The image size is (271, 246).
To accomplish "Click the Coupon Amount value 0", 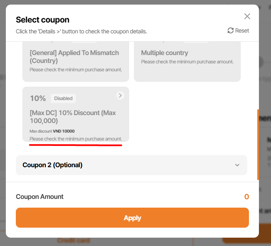I will pyautogui.click(x=246, y=197).
